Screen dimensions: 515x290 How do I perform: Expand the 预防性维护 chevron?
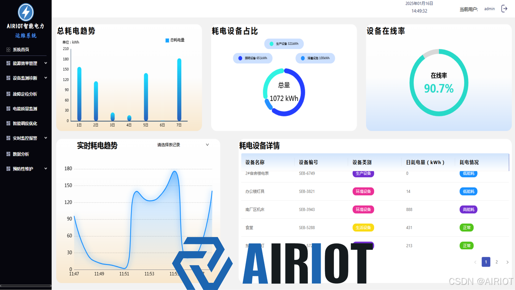tap(46, 169)
